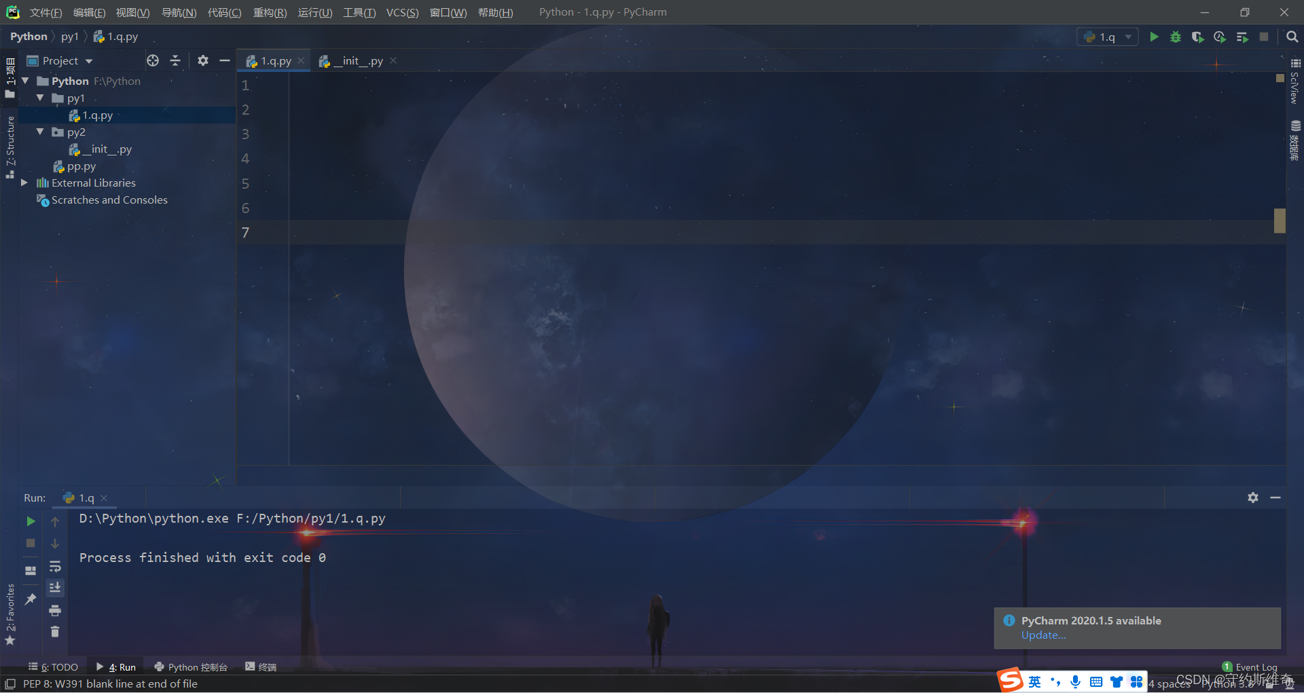The image size is (1304, 693).
Task: Collapse the py2 package
Action: (40, 132)
